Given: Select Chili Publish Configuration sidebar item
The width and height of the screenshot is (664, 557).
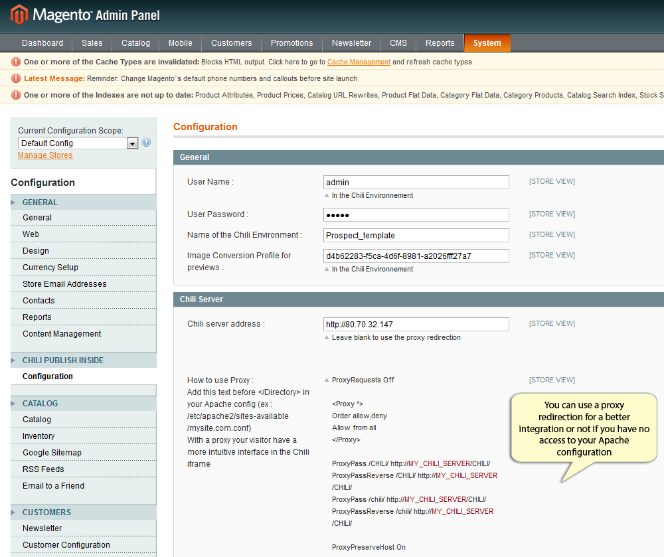Looking at the screenshot, I should pyautogui.click(x=84, y=376).
